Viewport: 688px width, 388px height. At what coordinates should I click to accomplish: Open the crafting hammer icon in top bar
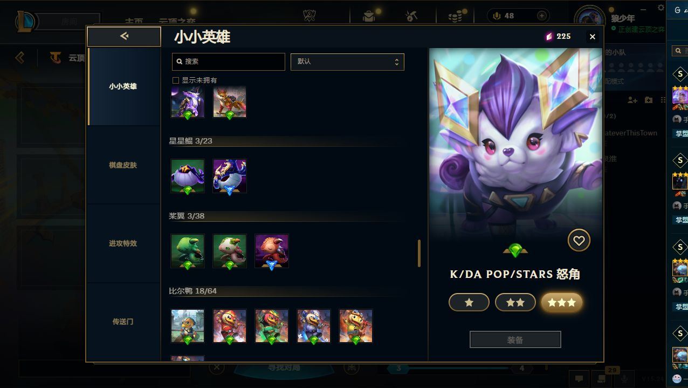pos(412,16)
